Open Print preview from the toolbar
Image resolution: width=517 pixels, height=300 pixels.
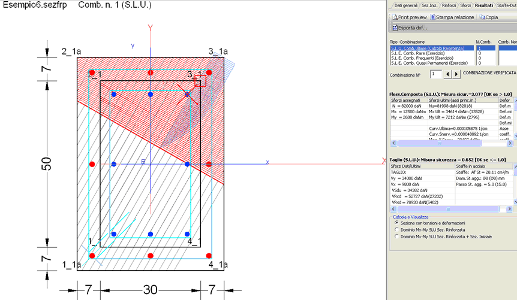tap(409, 17)
